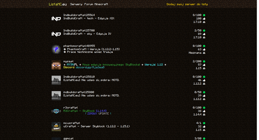The image size is (259, 140).
Task: Click green online status dot beside 2/50
Action: click(204, 31)
